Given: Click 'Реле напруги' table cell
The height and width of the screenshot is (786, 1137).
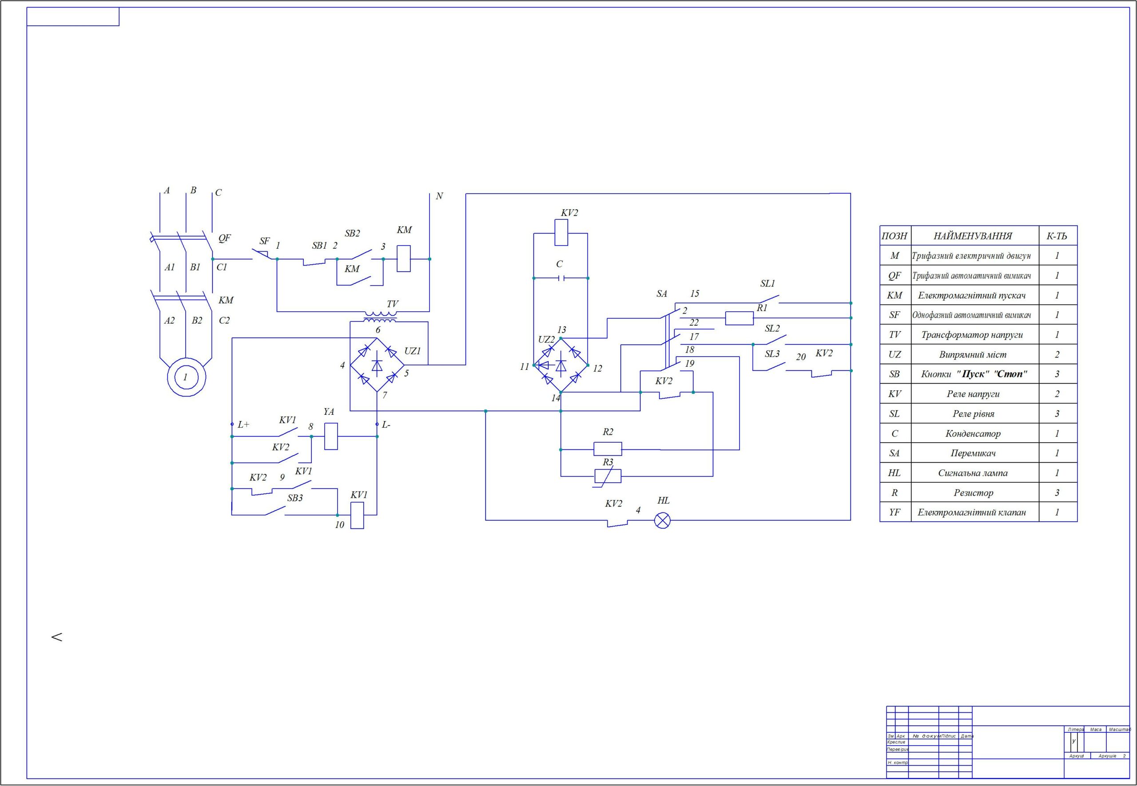Looking at the screenshot, I should (x=974, y=393).
